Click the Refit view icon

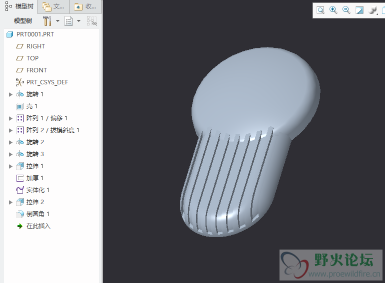pos(320,10)
